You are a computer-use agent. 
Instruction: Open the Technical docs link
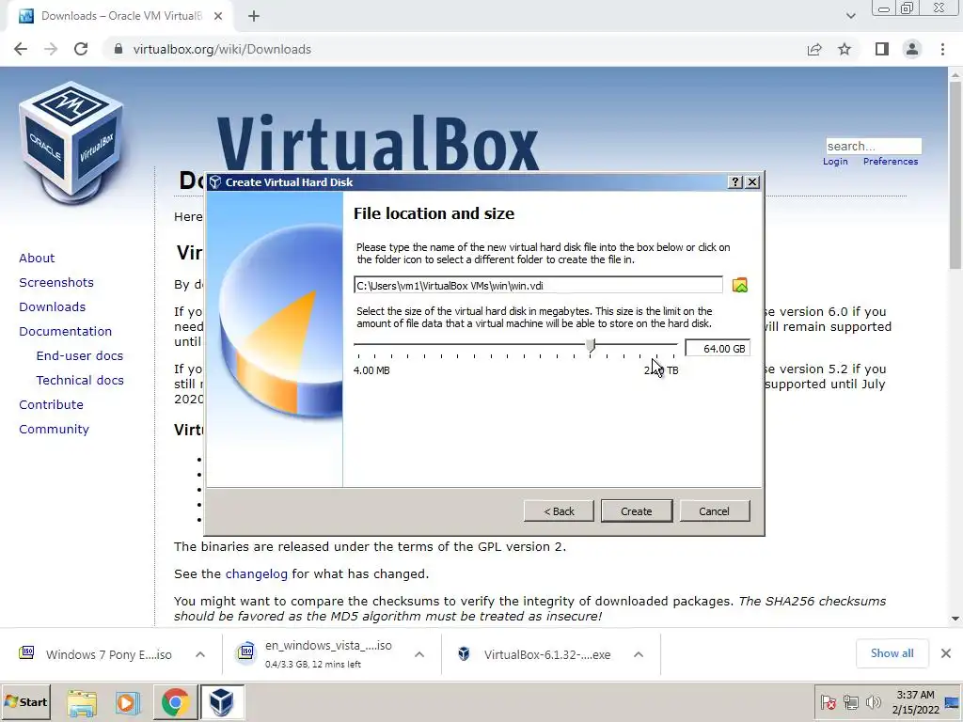click(x=80, y=381)
